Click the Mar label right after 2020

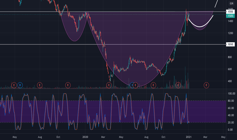pos(103,137)
